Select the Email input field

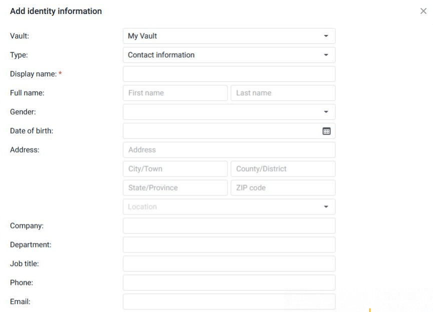pos(228,301)
